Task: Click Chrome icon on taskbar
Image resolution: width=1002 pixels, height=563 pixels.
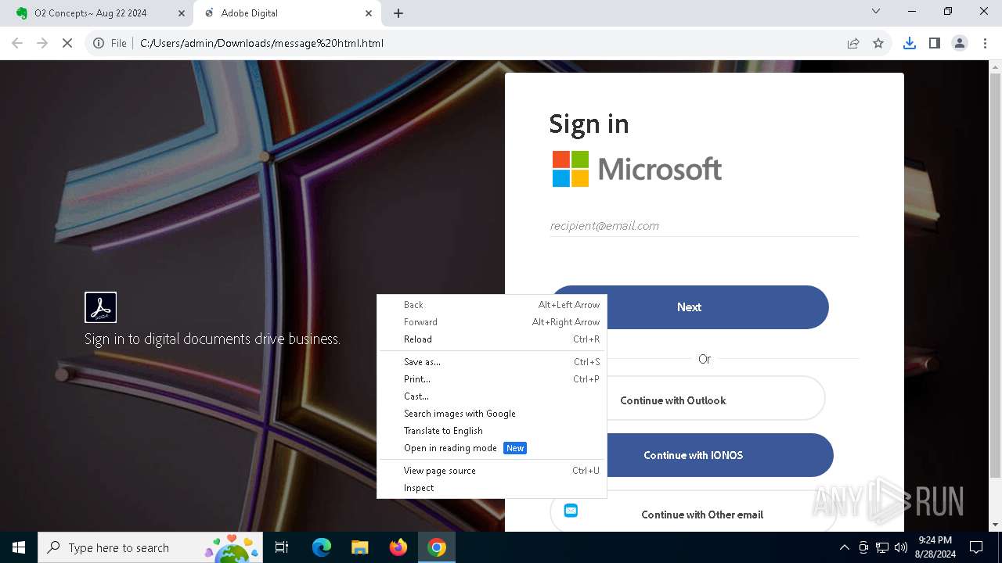Action: (x=437, y=547)
